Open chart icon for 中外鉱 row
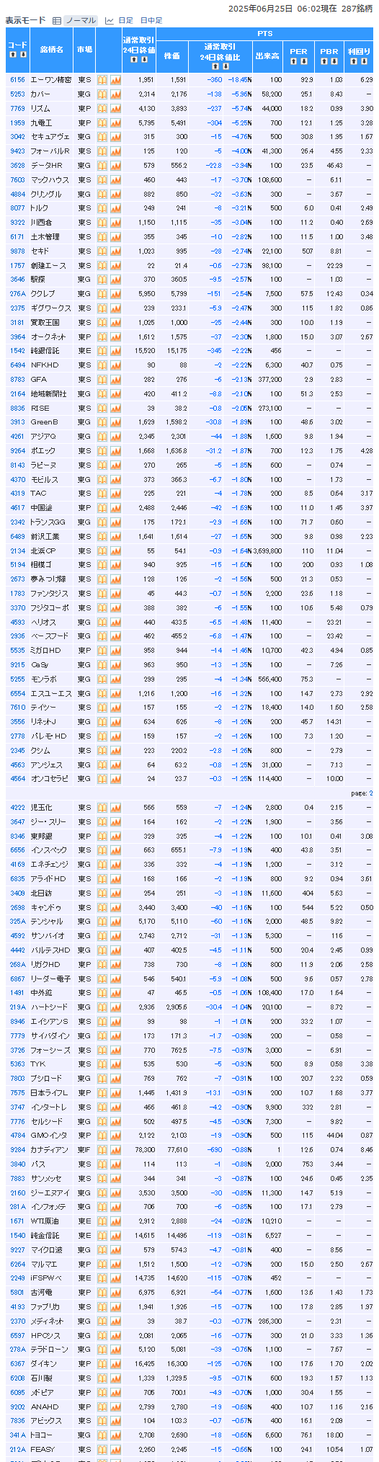379x1462 pixels. coord(115,993)
